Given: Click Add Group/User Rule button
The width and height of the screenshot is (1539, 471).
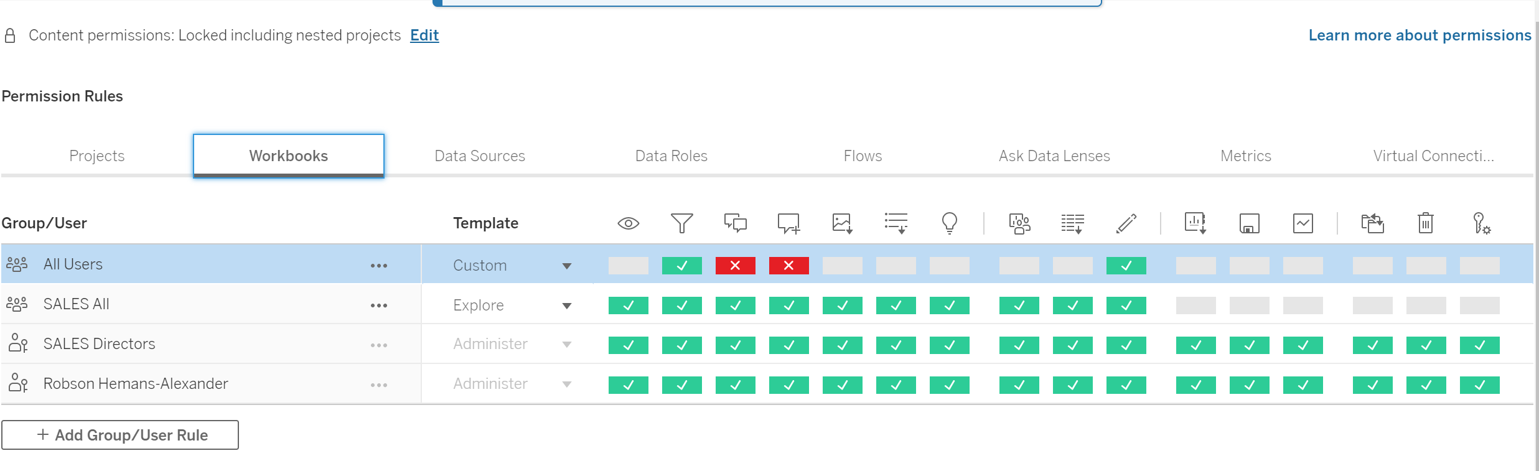Looking at the screenshot, I should coord(120,435).
